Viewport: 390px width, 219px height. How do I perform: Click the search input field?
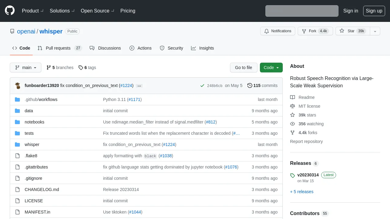pos(302,11)
